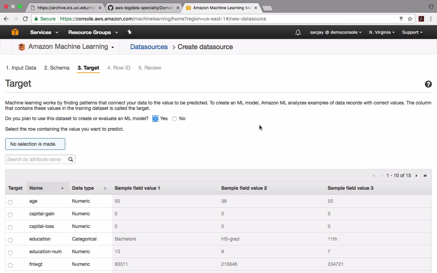
Task: Expand the Services dropdown
Action: (x=44, y=32)
